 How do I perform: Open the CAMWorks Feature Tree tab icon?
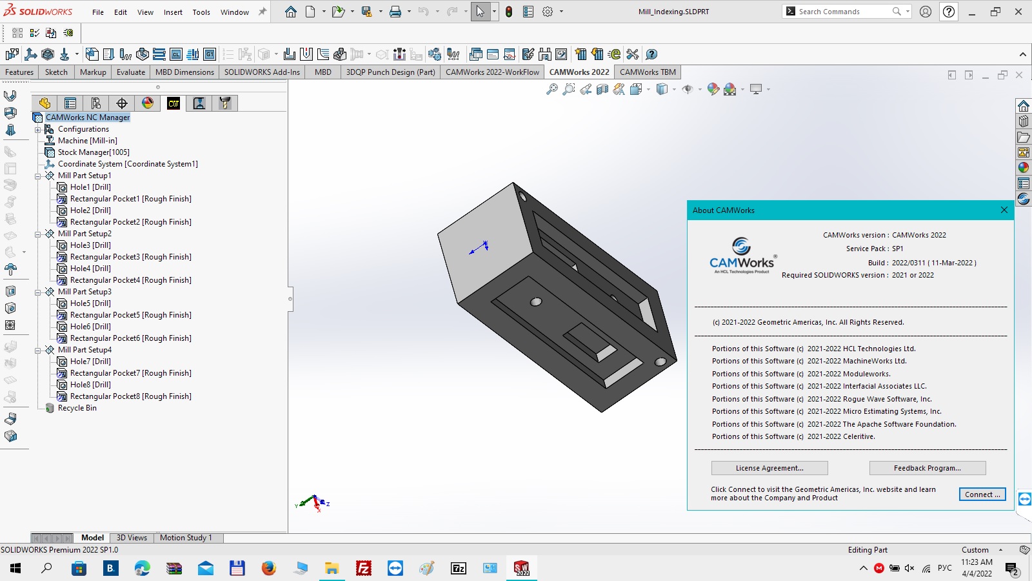[174, 103]
